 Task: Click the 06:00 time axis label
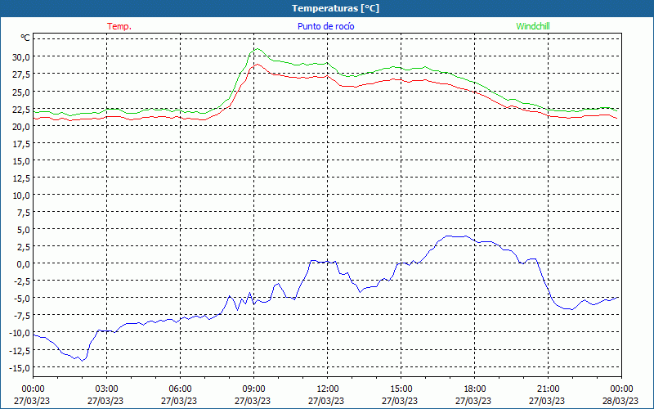[x=180, y=389]
